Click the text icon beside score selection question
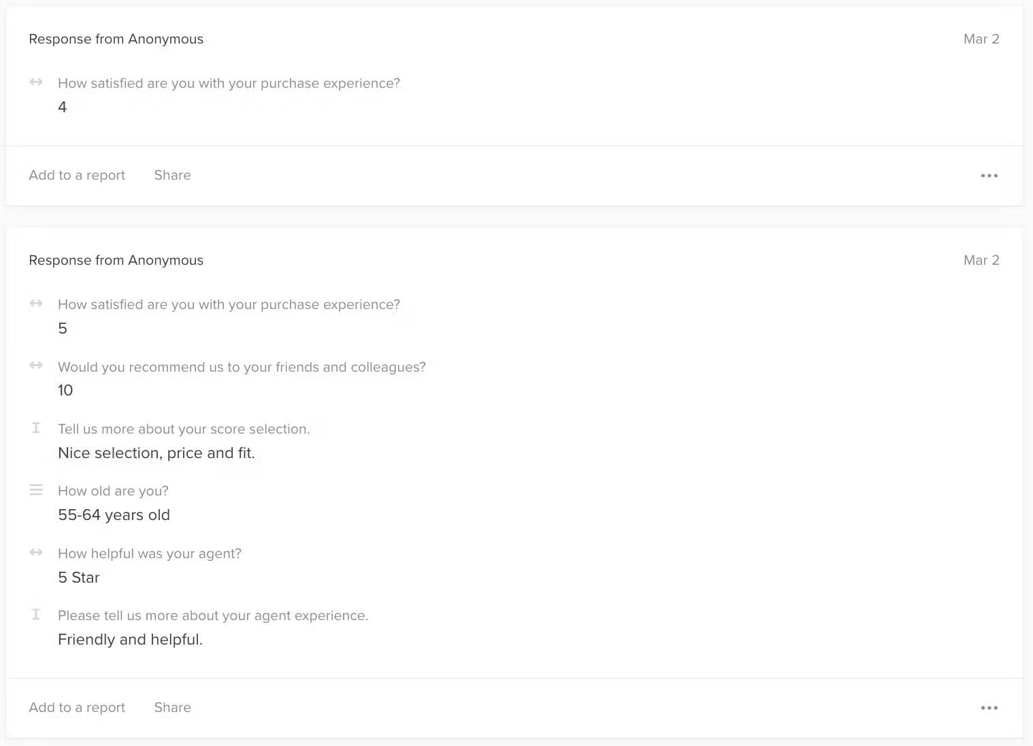 point(36,427)
